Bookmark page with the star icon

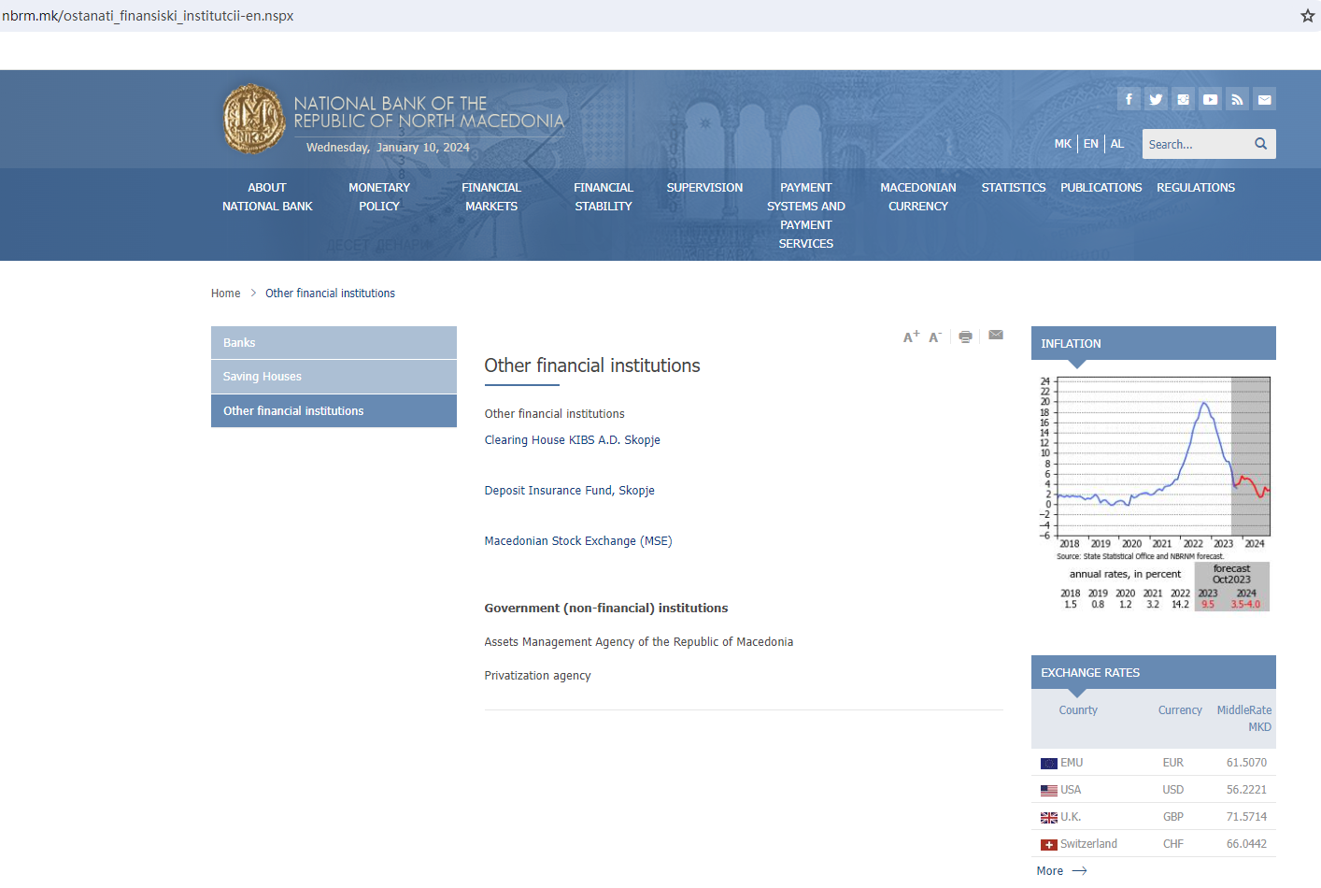[x=1307, y=16]
